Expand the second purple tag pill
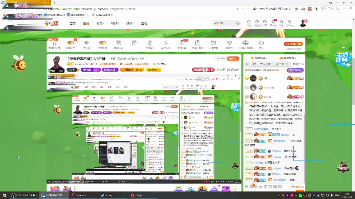Image resolution: width=355 pixels, height=199 pixels. 110,70
